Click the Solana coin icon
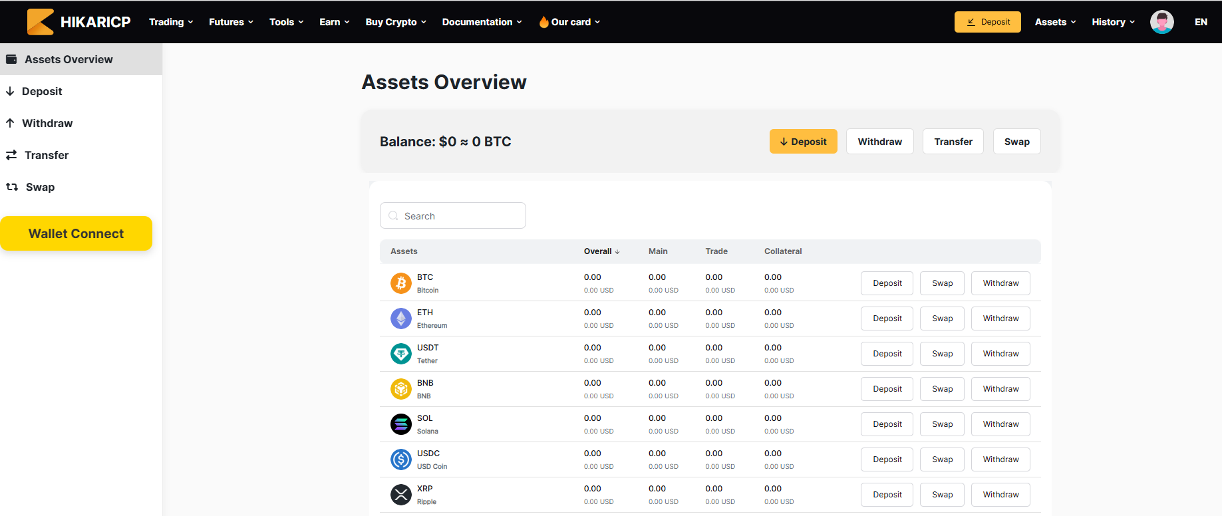Image resolution: width=1222 pixels, height=516 pixels. pos(401,424)
